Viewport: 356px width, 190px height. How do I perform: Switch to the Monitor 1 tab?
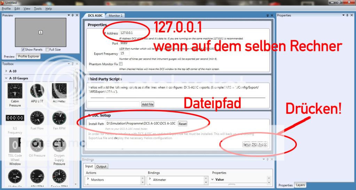tap(115, 15)
